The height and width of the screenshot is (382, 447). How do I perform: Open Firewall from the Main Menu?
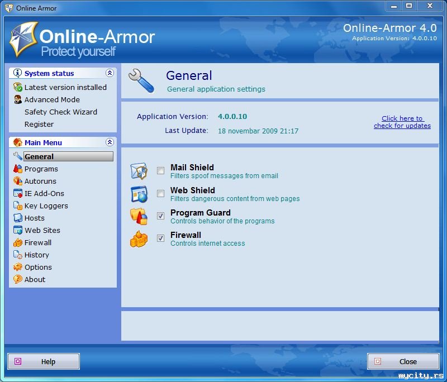[38, 242]
